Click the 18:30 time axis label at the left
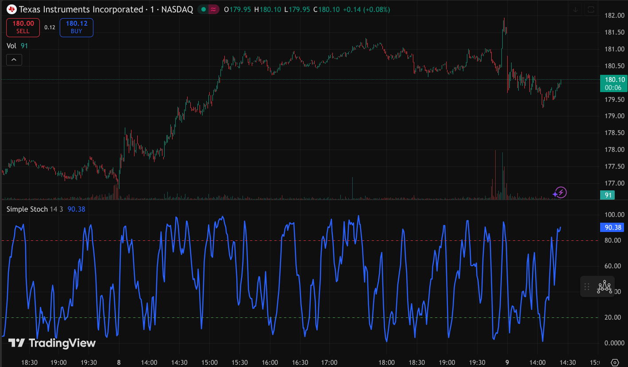The width and height of the screenshot is (628, 367). [29, 362]
